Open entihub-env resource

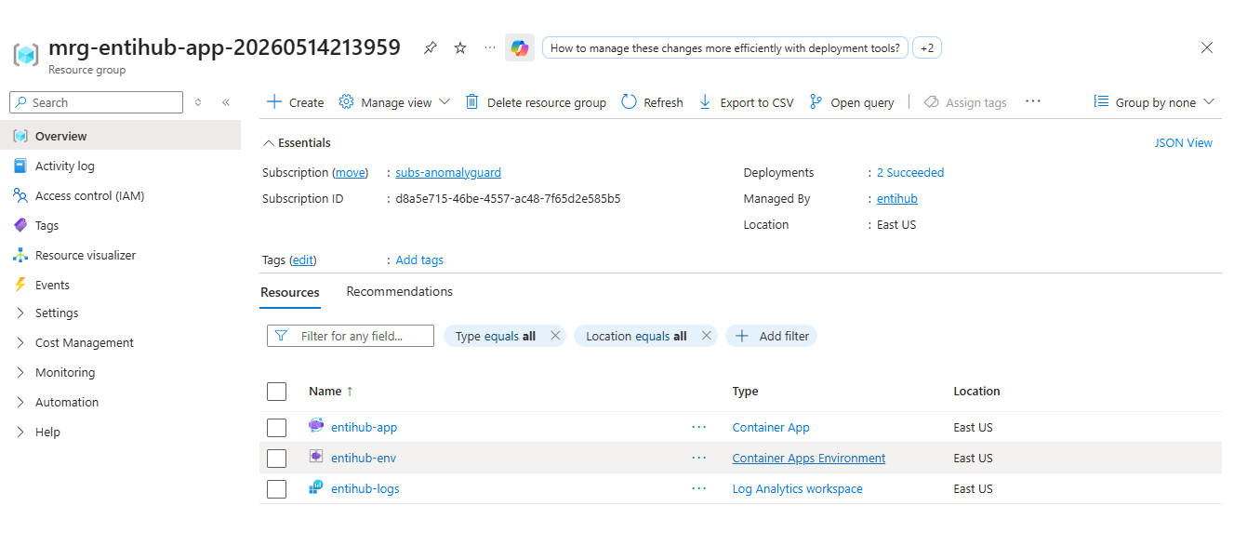tap(364, 458)
